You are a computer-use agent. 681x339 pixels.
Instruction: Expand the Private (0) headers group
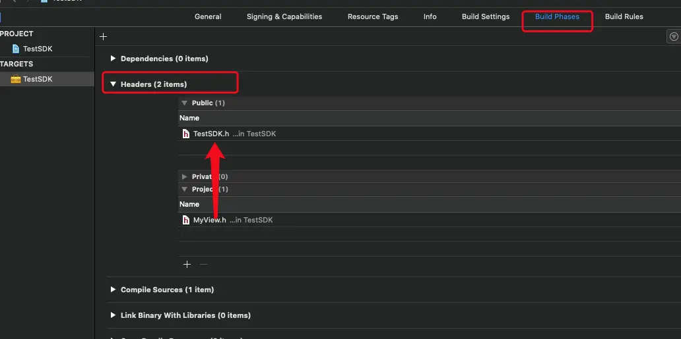(x=184, y=176)
